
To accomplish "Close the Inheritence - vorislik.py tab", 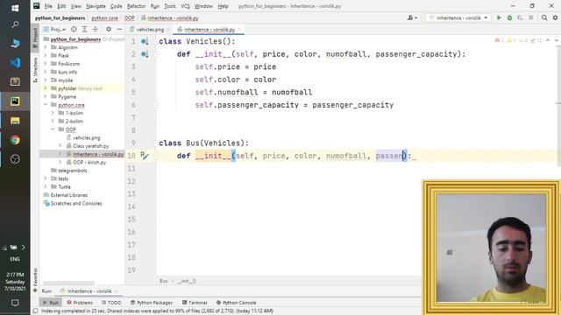I will (x=239, y=30).
